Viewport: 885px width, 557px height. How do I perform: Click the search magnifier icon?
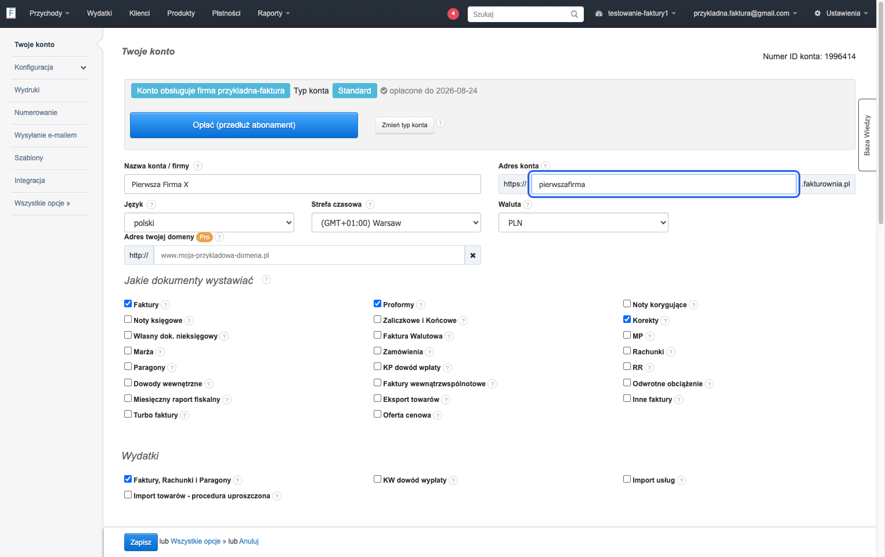click(x=574, y=14)
